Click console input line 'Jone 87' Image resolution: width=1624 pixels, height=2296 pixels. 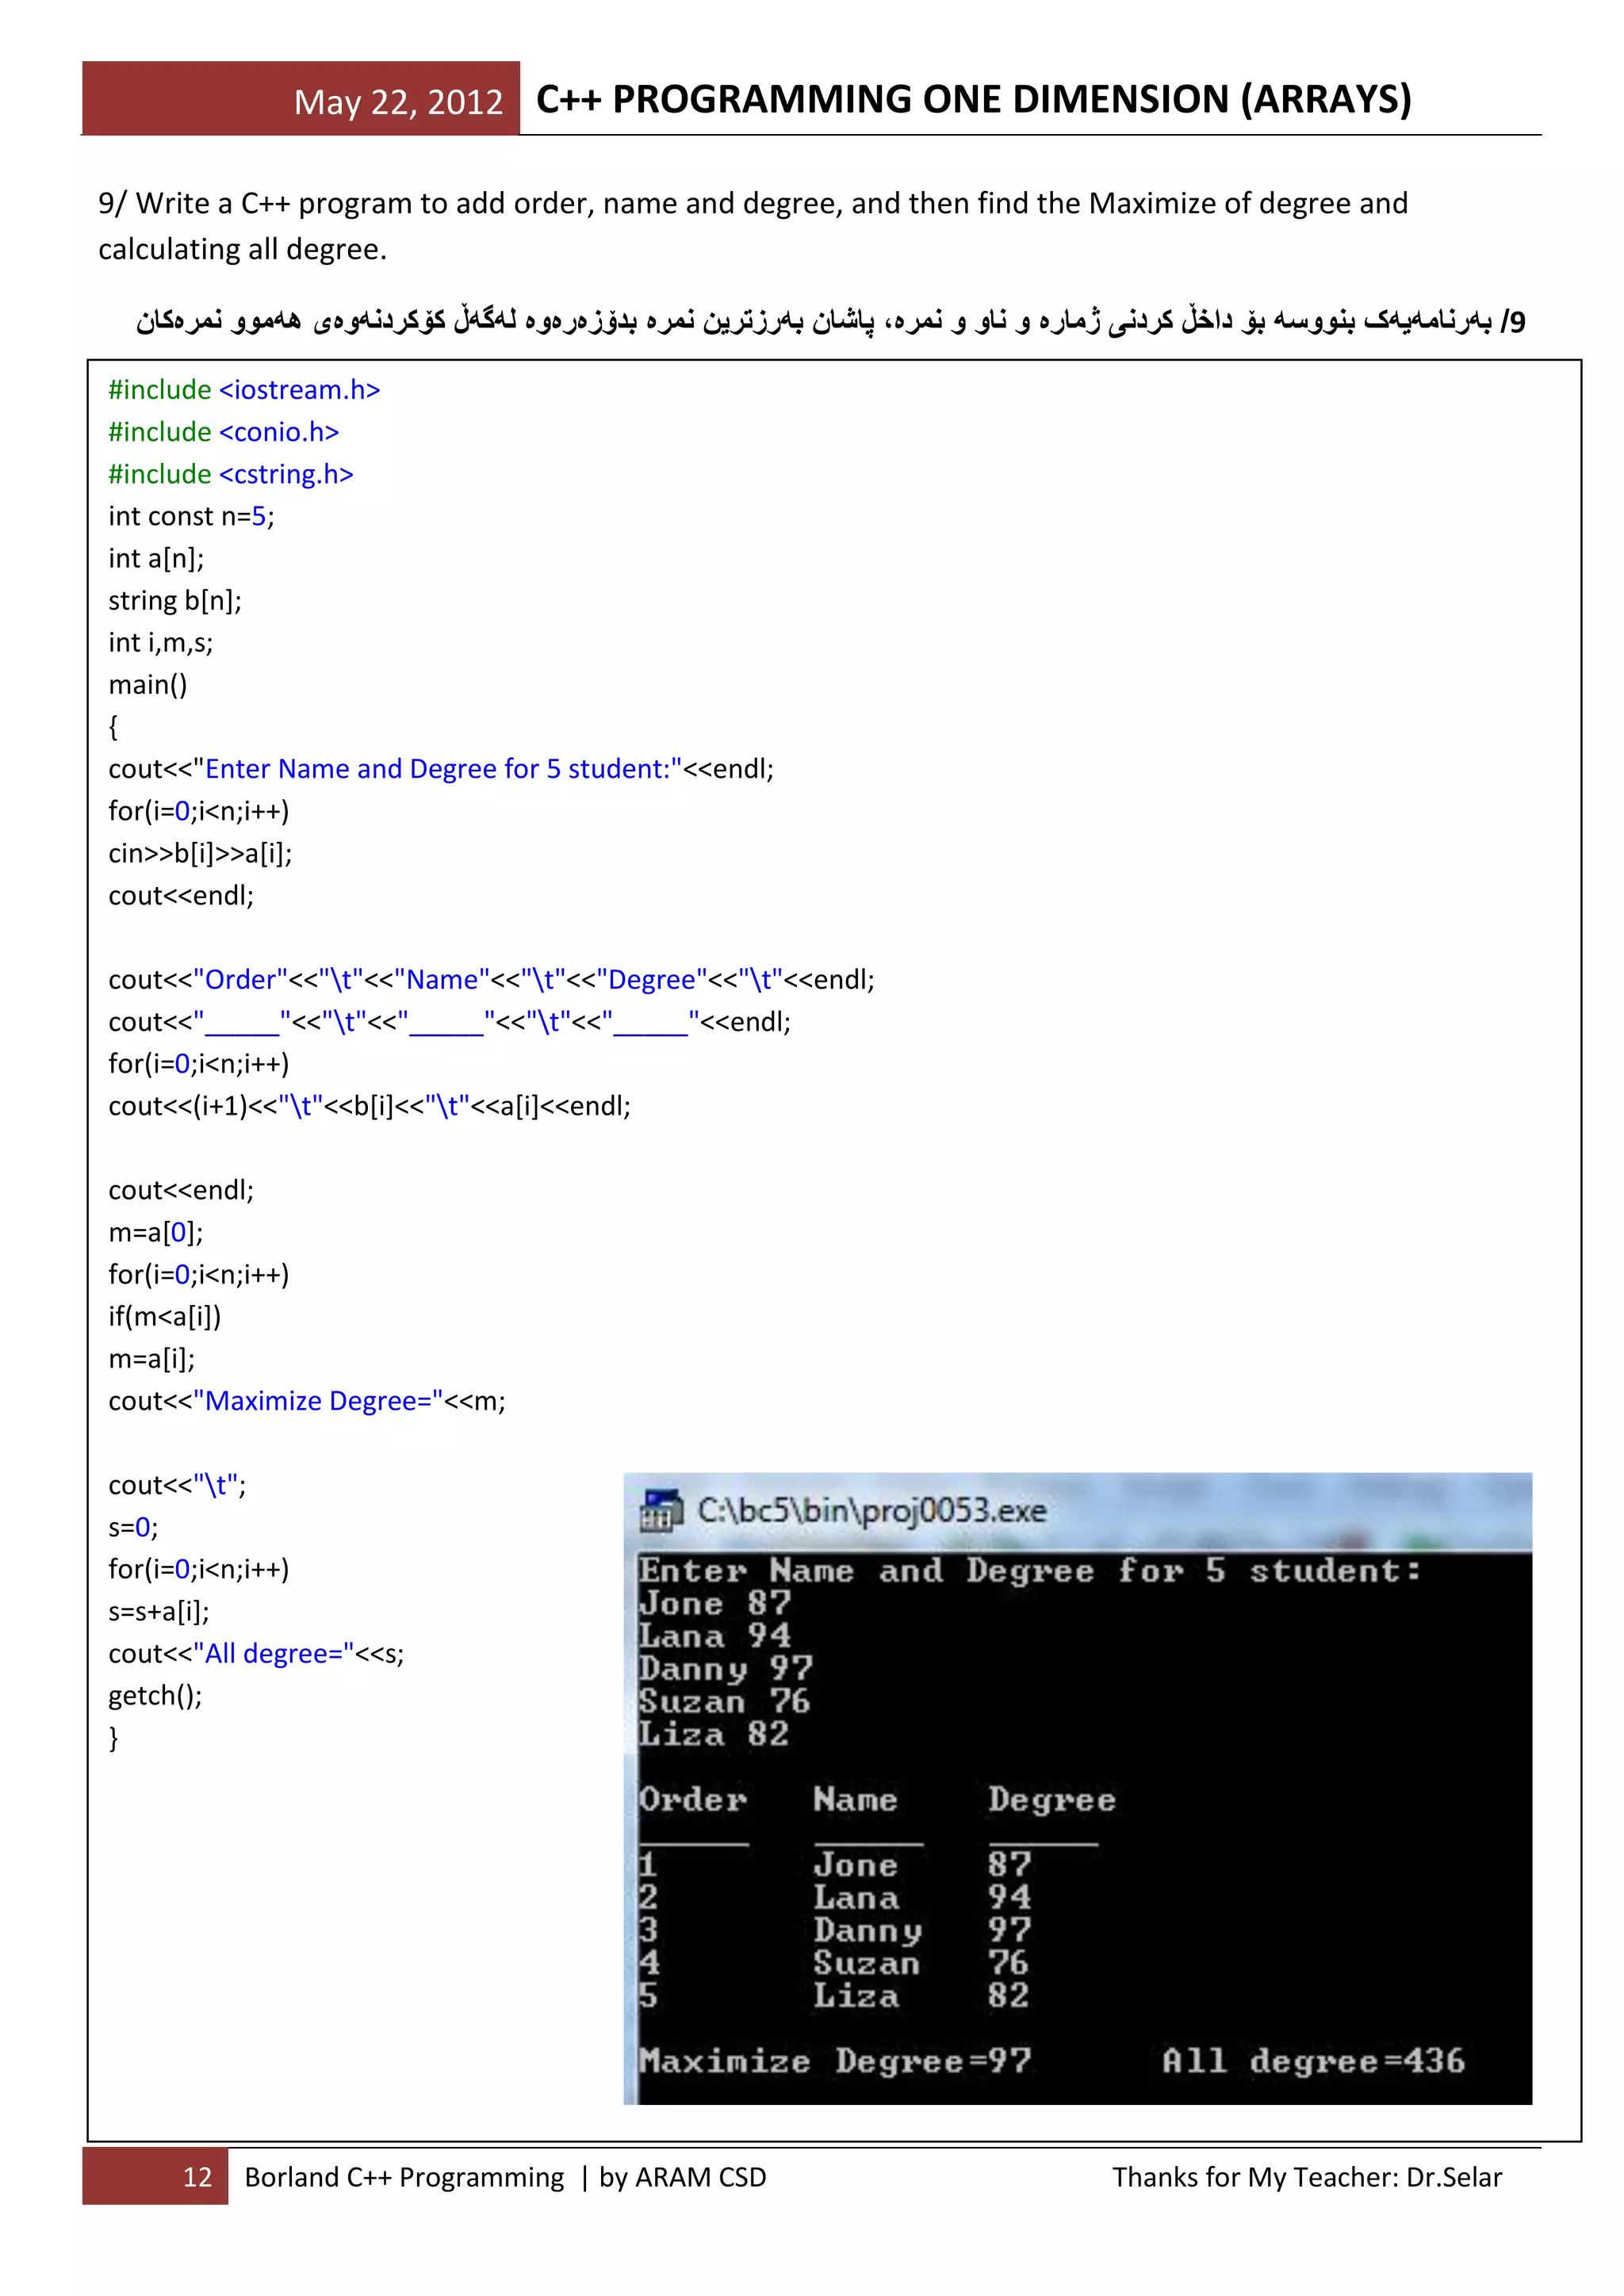[715, 1603]
